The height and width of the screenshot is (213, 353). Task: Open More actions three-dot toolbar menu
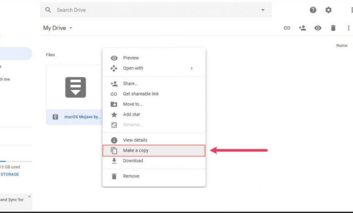(349, 28)
